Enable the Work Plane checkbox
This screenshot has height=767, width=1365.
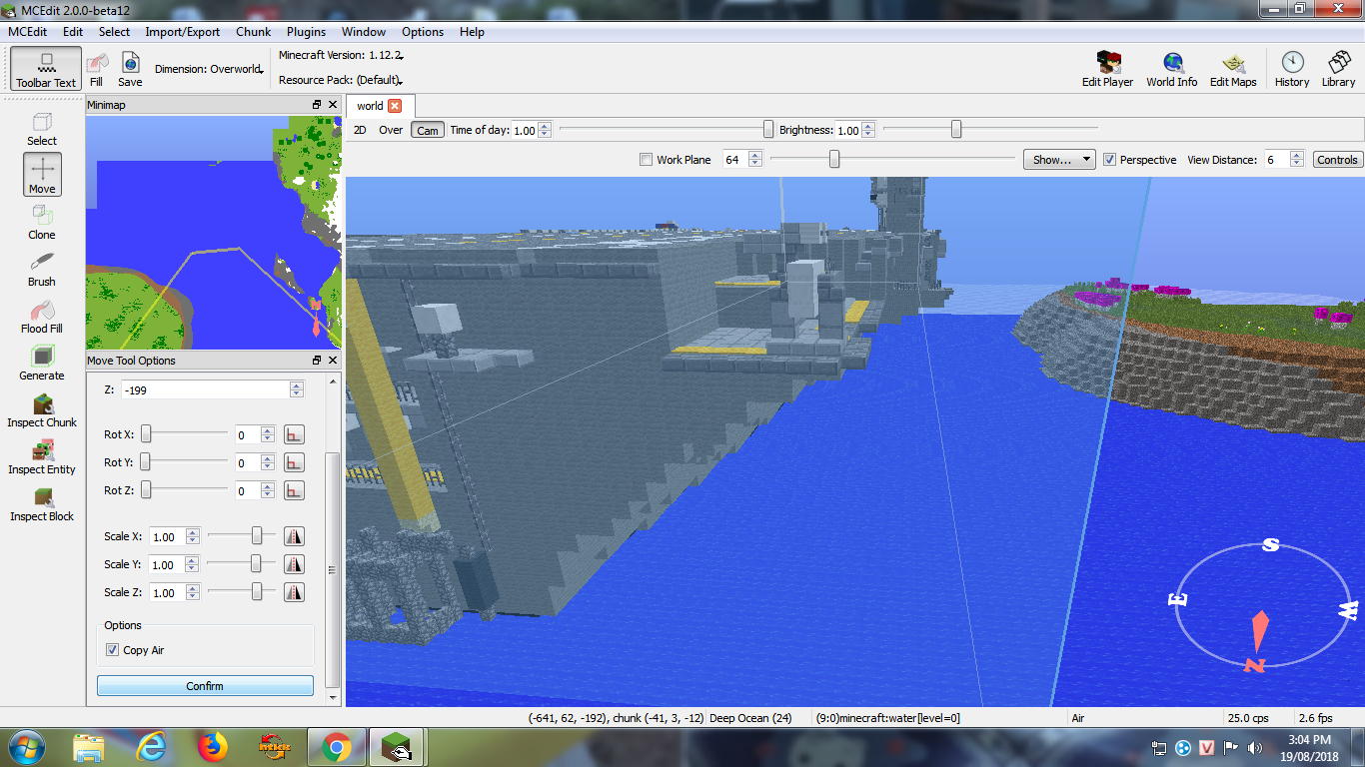(646, 160)
